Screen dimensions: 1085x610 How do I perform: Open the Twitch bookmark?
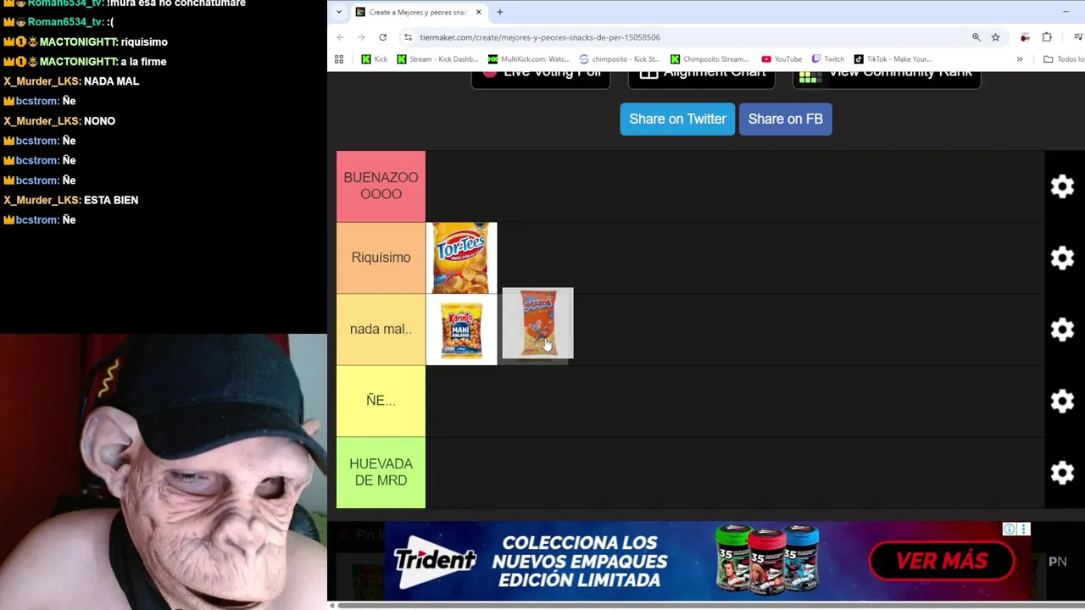tap(828, 59)
